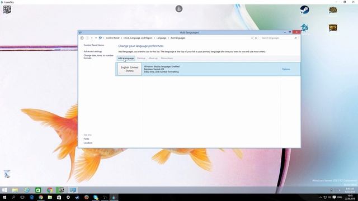
Task: Open Microsoft Edge on the host taskbar
Action: pos(32,197)
